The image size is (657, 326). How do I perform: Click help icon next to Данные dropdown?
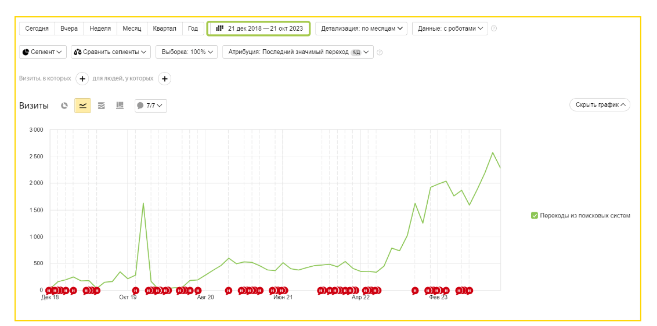click(x=494, y=29)
